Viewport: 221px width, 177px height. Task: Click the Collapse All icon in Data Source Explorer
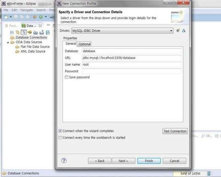(12, 33)
